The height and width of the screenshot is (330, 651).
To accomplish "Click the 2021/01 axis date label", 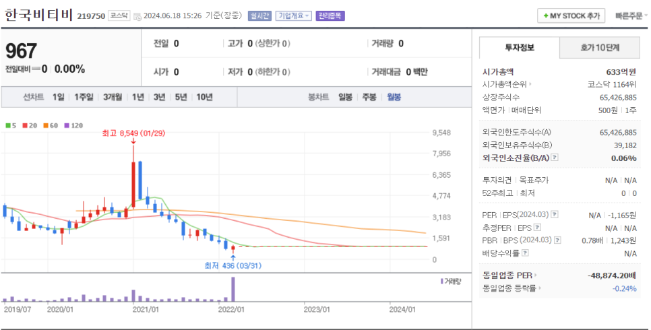I will (146, 310).
